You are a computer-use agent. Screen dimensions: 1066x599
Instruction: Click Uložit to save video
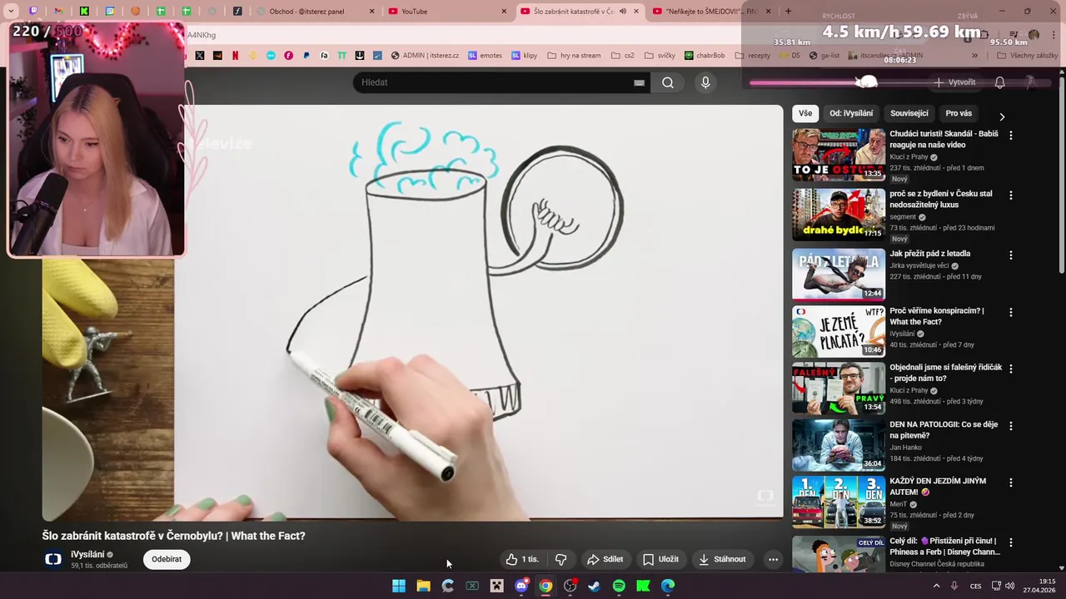[660, 559]
